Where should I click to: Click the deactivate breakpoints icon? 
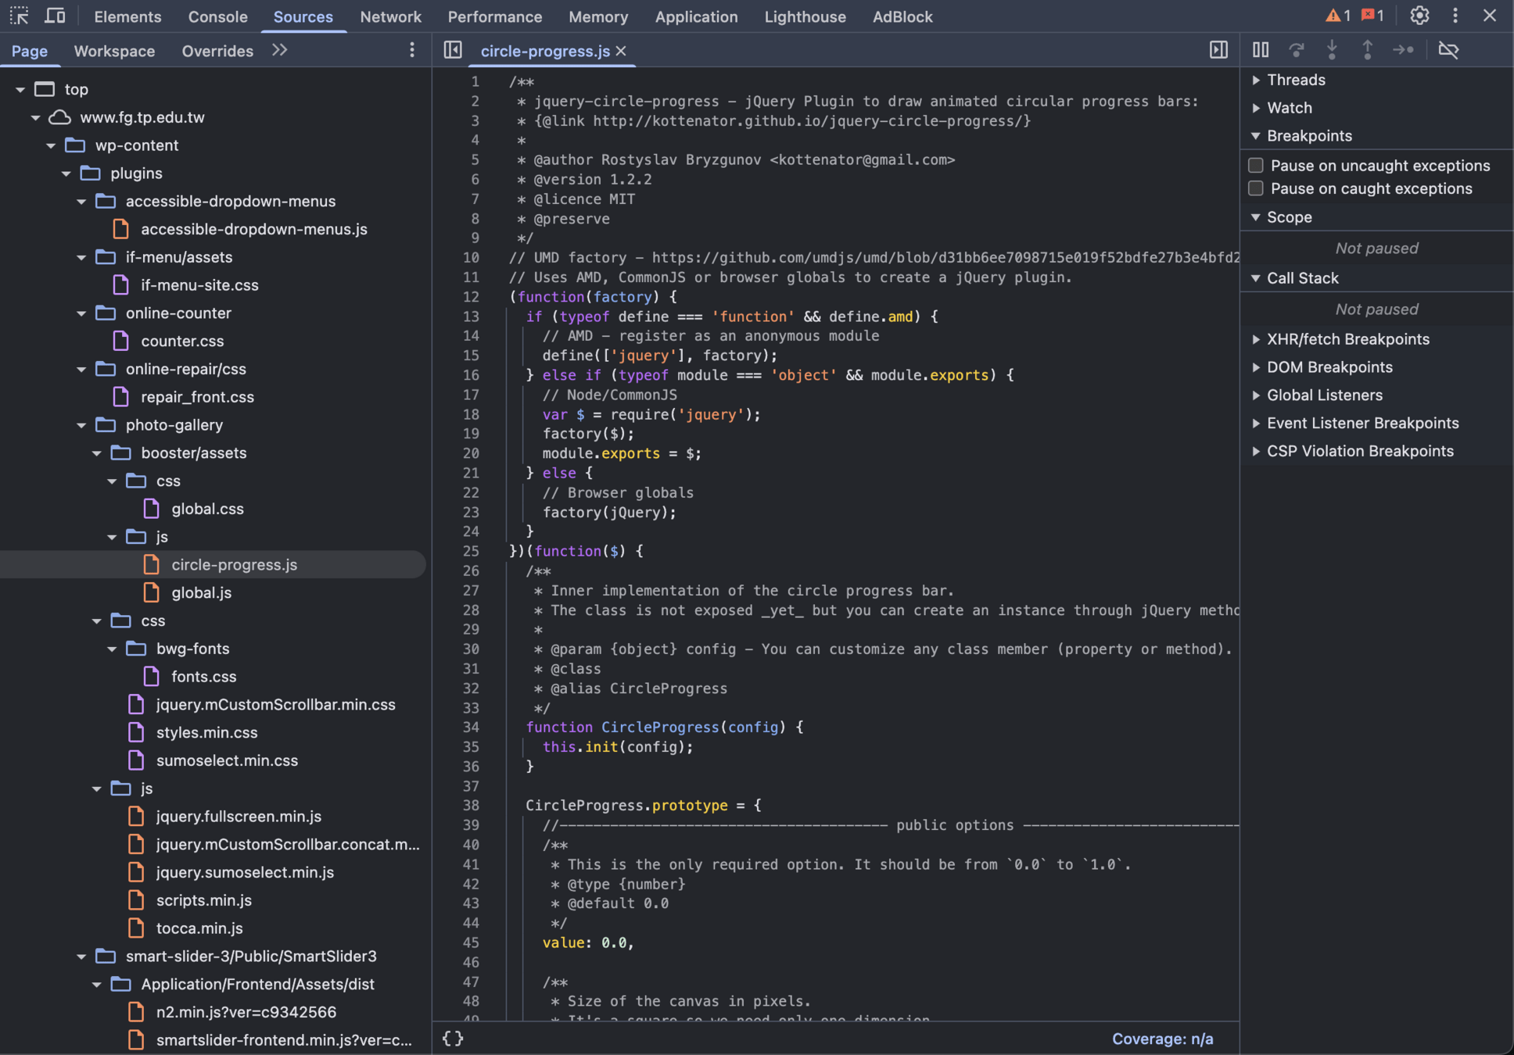1448,50
